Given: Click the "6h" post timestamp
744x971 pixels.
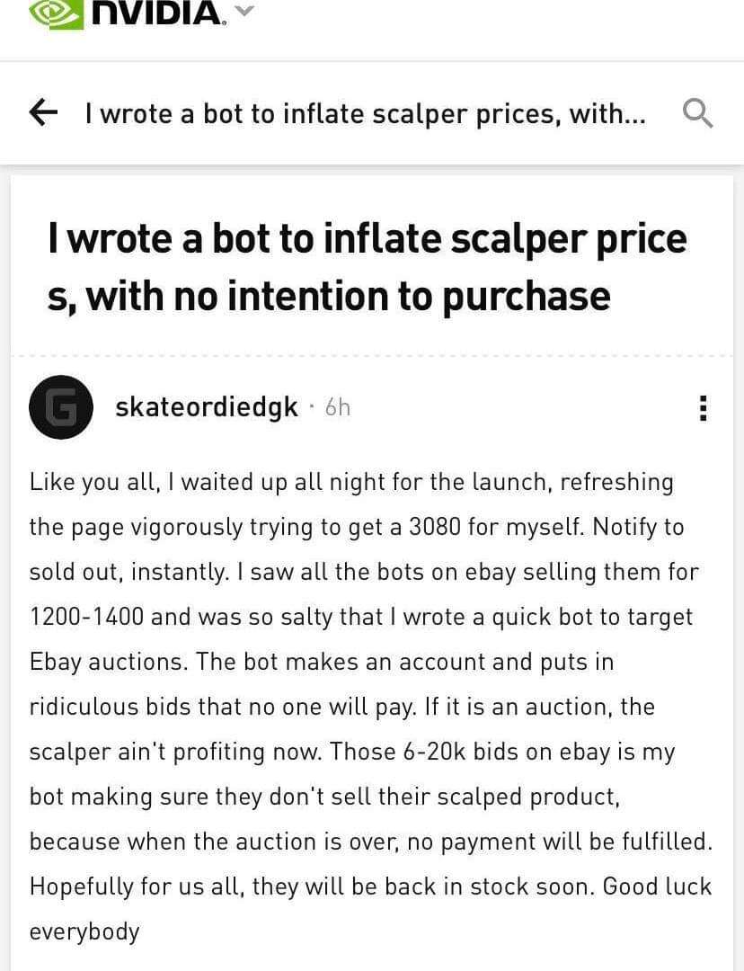Looking at the screenshot, I should 337,408.
